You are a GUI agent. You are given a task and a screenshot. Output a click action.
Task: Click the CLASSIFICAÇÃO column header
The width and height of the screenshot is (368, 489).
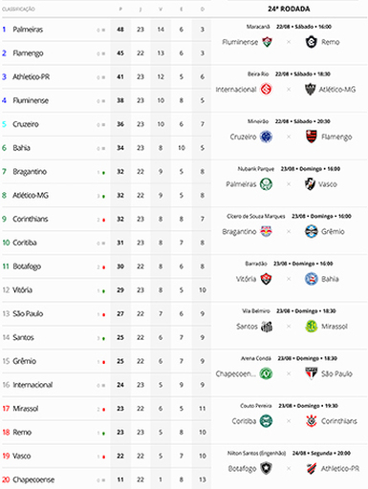(18, 10)
